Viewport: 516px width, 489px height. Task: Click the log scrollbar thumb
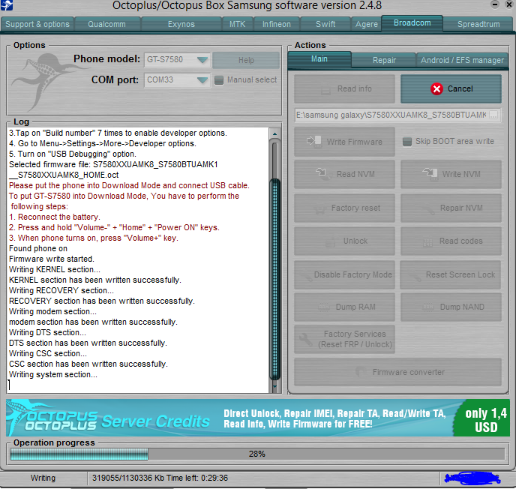point(274,279)
